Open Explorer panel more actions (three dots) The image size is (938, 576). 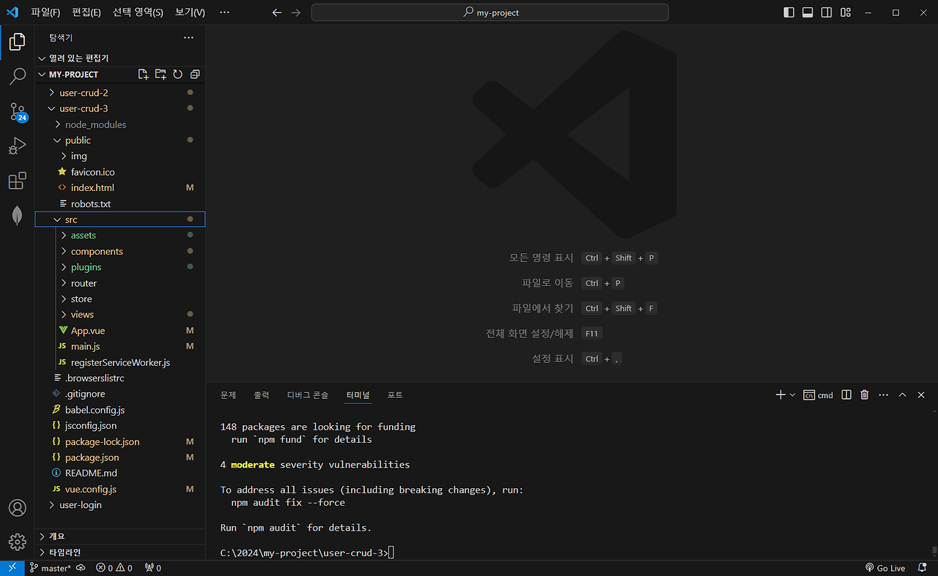188,37
